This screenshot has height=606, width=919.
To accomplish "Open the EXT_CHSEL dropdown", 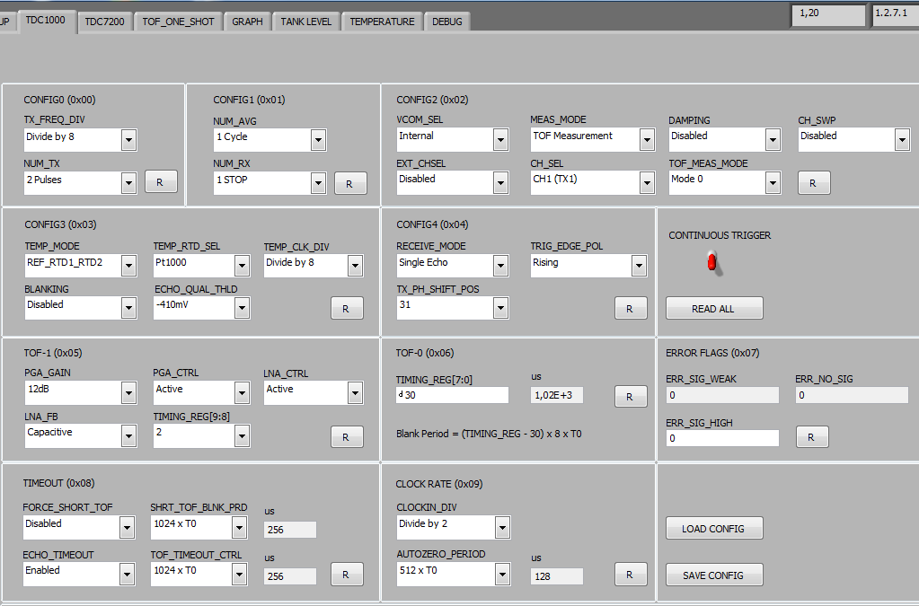I will click(453, 182).
